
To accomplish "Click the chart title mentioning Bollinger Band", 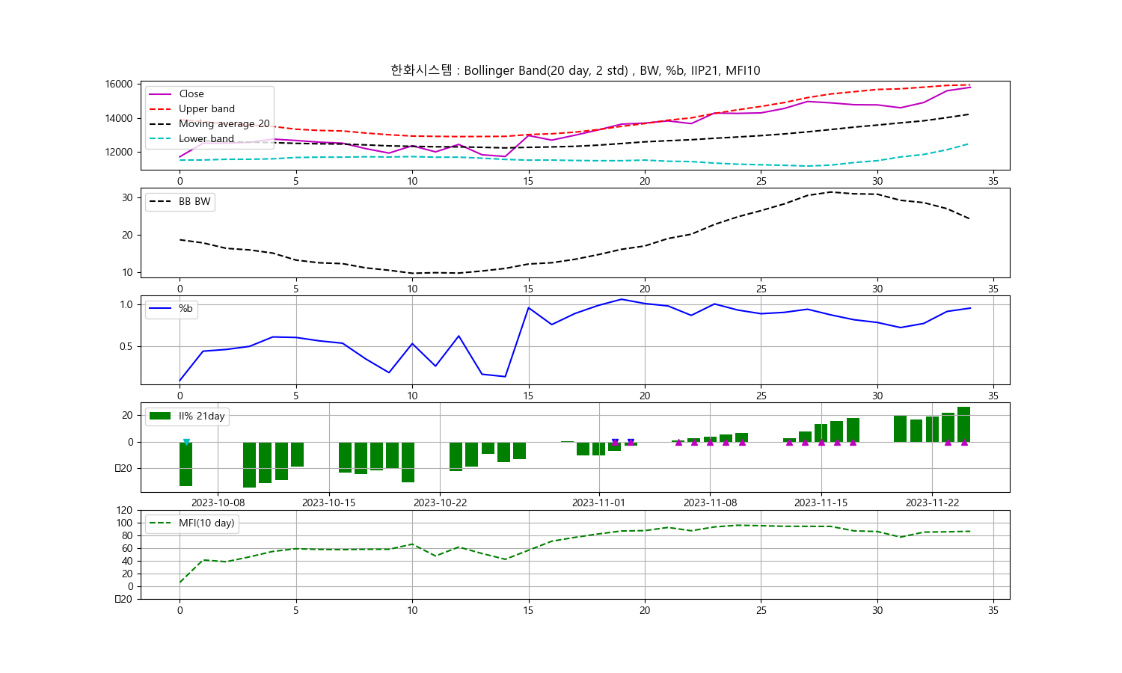I will [x=575, y=70].
